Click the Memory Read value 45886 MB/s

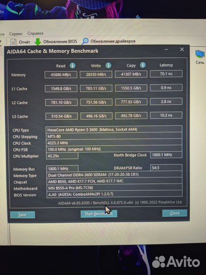pos(61,74)
